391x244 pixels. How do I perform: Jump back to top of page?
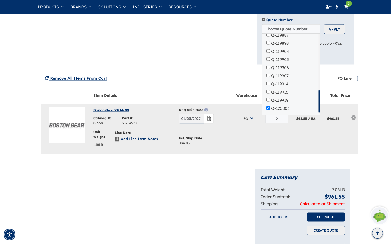pyautogui.click(x=377, y=233)
